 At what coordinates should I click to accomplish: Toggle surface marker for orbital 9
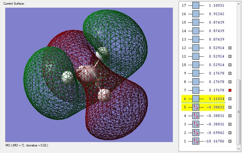230,73
